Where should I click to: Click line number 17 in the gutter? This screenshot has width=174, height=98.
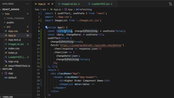[38, 70]
